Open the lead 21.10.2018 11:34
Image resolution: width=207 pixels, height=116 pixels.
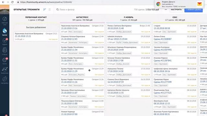tap(69, 50)
